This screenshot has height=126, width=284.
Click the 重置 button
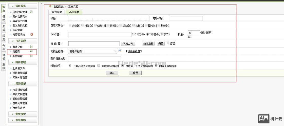(x=136, y=73)
